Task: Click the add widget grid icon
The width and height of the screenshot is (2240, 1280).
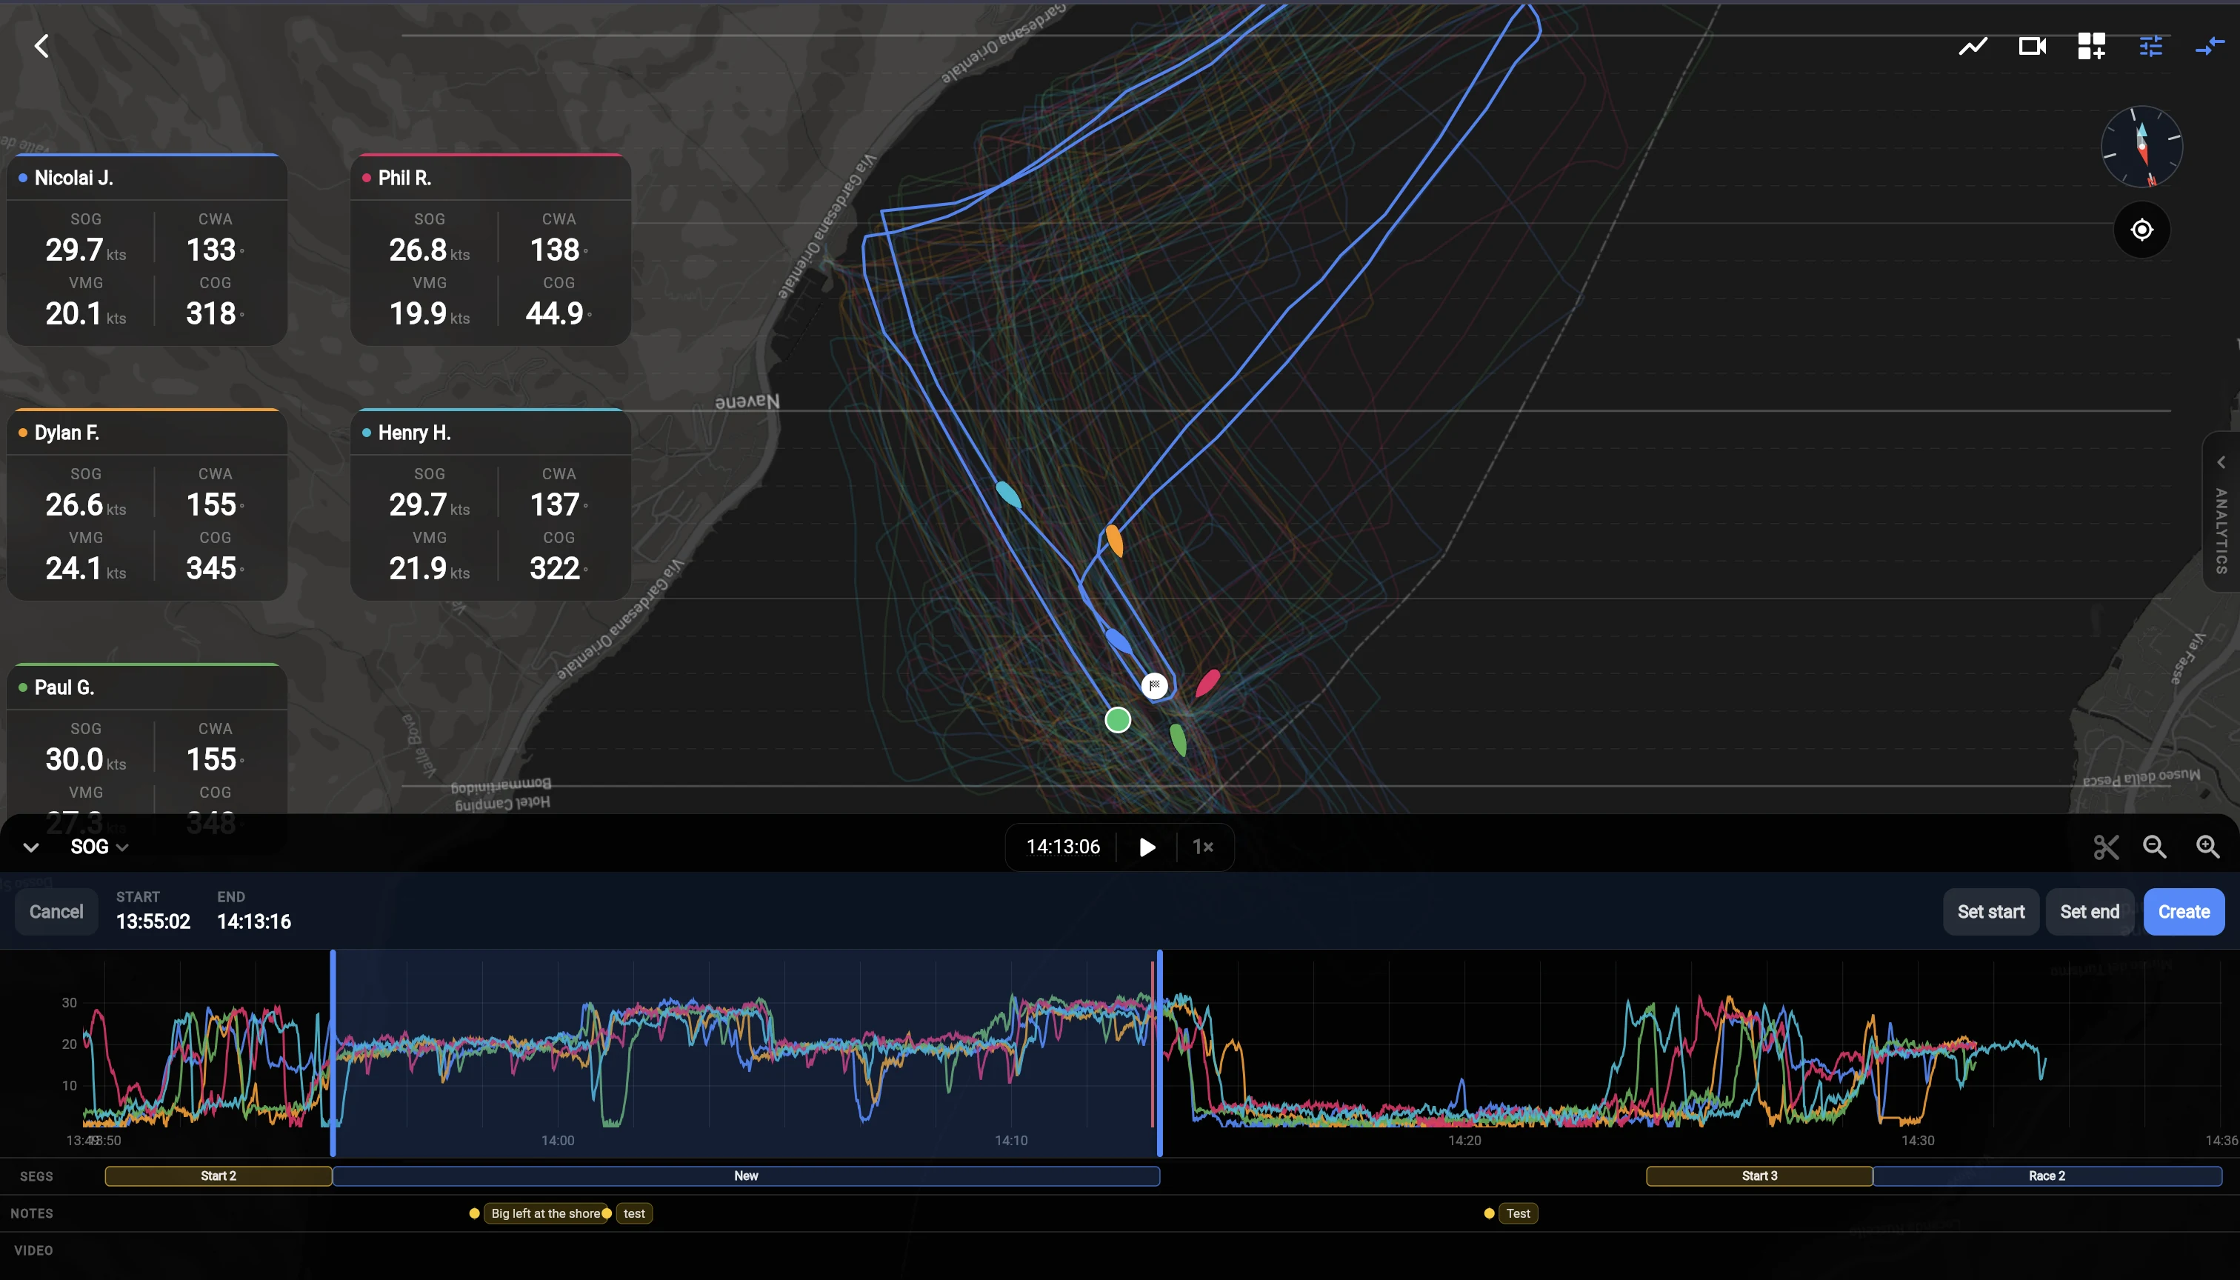Action: coord(2091,46)
